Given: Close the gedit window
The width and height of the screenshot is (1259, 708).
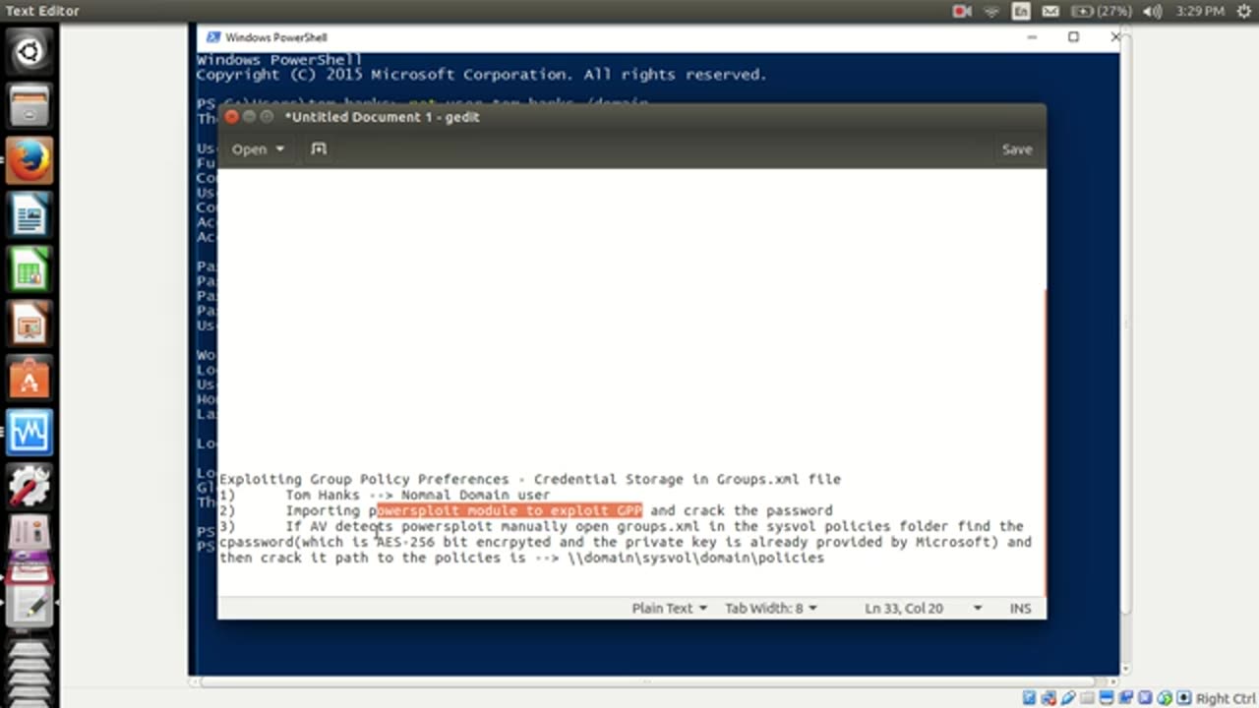Looking at the screenshot, I should coord(231,116).
